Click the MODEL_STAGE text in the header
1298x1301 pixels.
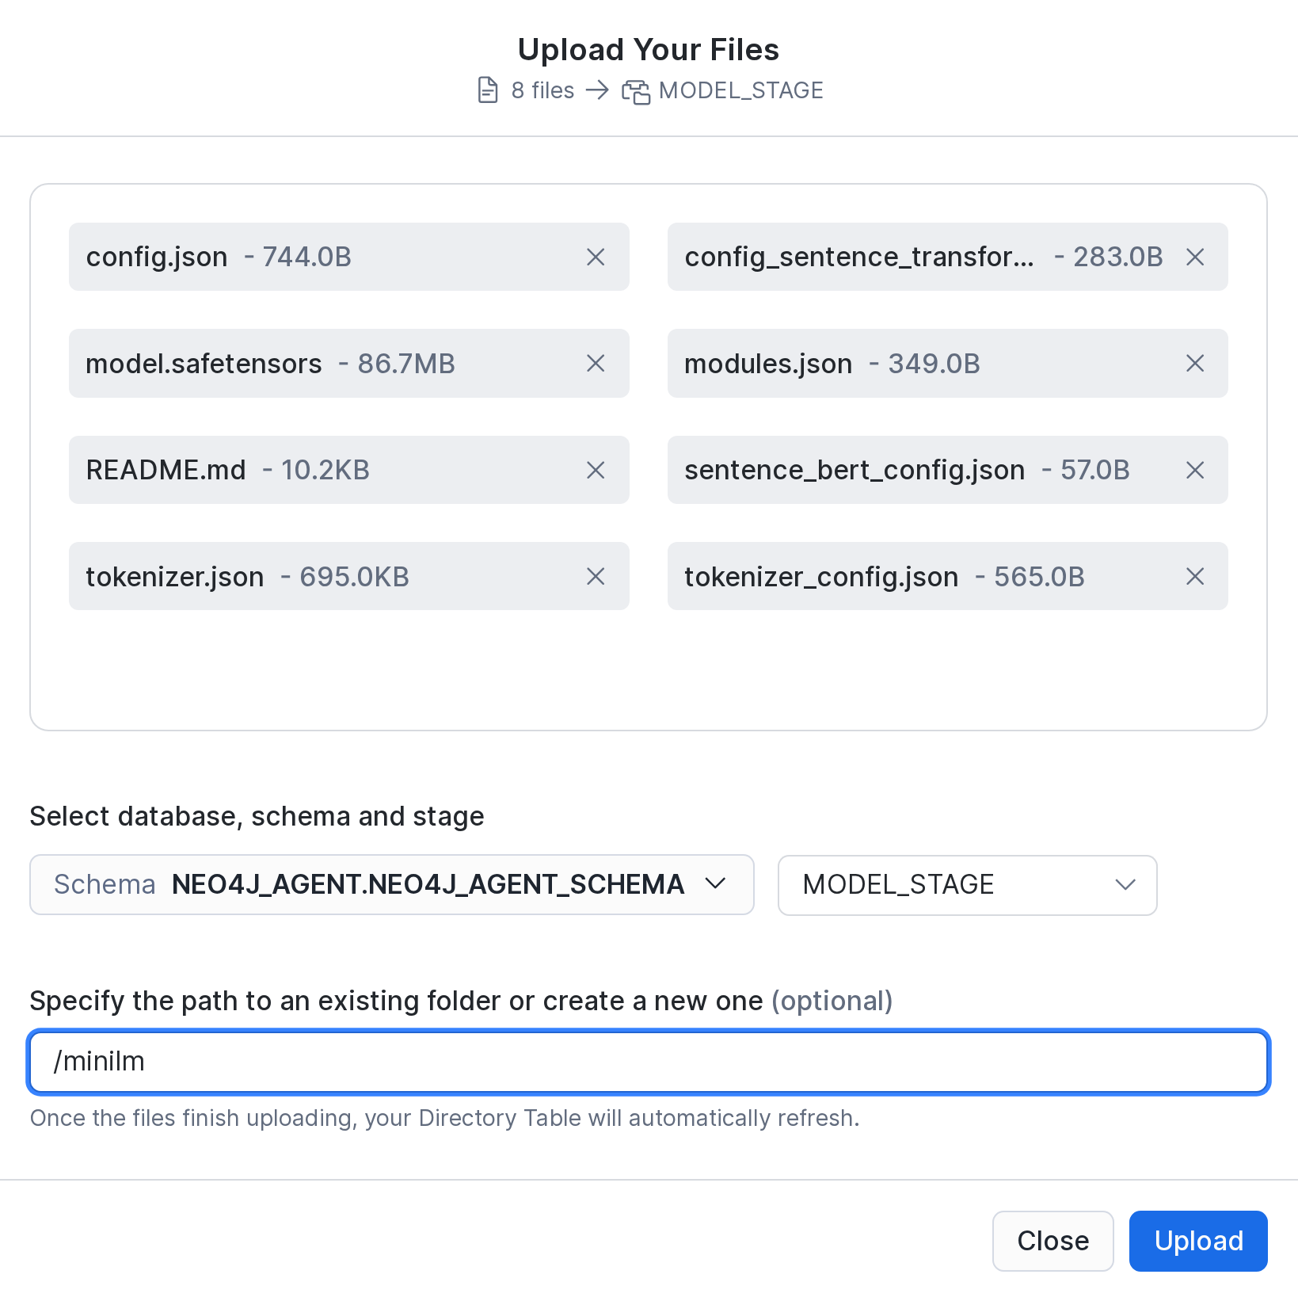click(741, 90)
